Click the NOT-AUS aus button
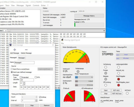Image resolution: width=134 pixels, height=107 pixels. point(117,93)
